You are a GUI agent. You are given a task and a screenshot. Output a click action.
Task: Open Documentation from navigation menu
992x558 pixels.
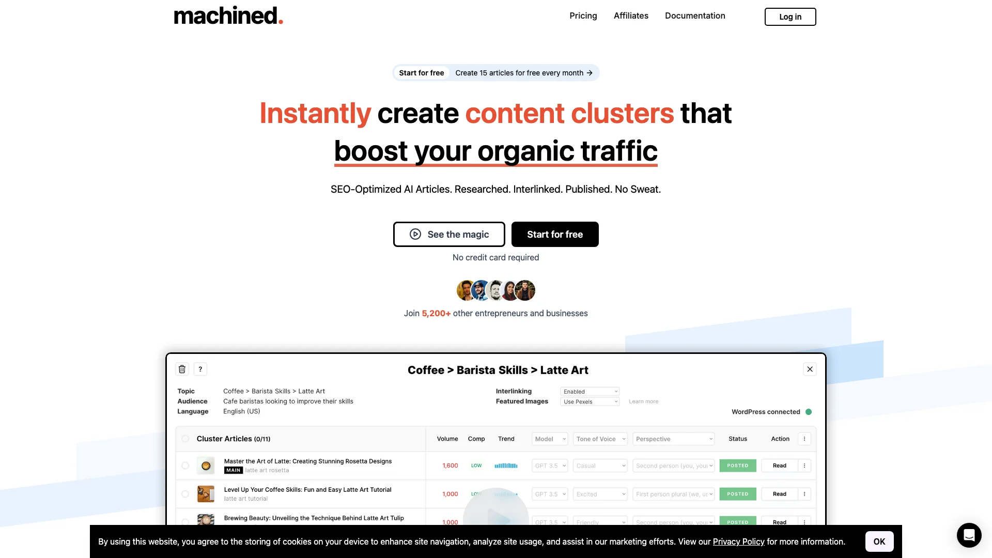695,16
